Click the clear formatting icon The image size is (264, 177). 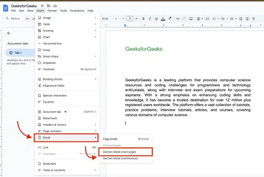pos(253,19)
